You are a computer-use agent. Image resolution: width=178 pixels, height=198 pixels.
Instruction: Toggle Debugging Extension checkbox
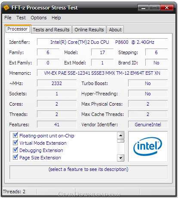coord(15,150)
